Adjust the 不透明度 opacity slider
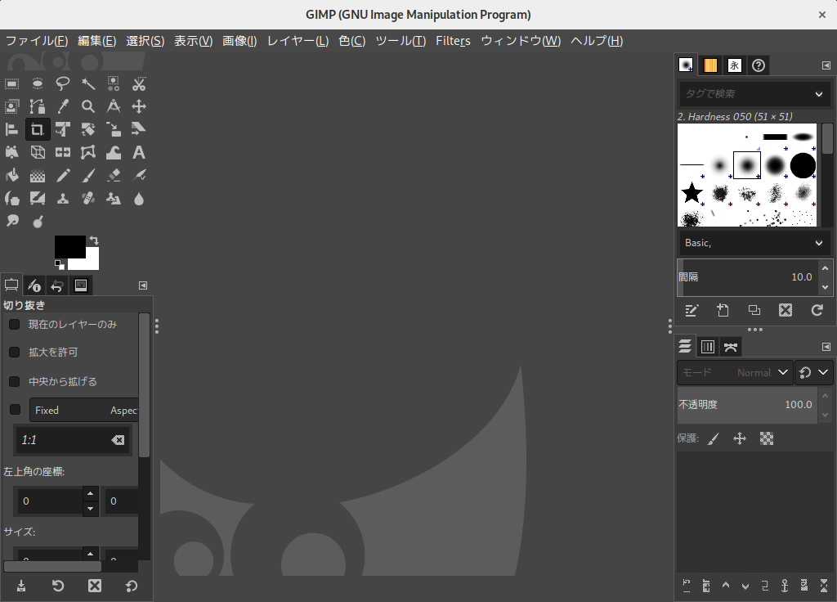Image resolution: width=837 pixels, height=602 pixels. (x=747, y=405)
